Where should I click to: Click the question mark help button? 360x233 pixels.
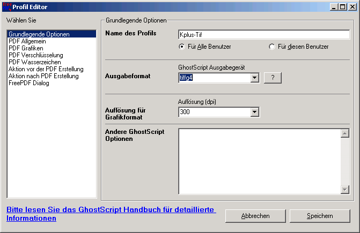pyautogui.click(x=273, y=78)
